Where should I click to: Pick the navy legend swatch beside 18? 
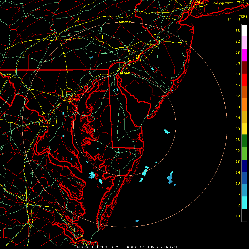tap(244, 166)
